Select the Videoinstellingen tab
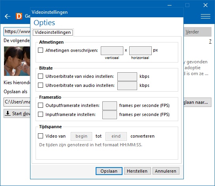 pos(53,32)
